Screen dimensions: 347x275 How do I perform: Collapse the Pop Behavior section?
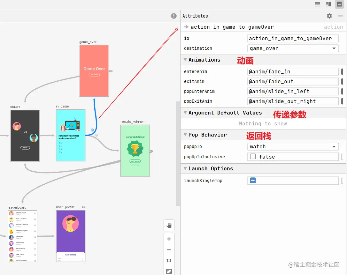pos(185,135)
